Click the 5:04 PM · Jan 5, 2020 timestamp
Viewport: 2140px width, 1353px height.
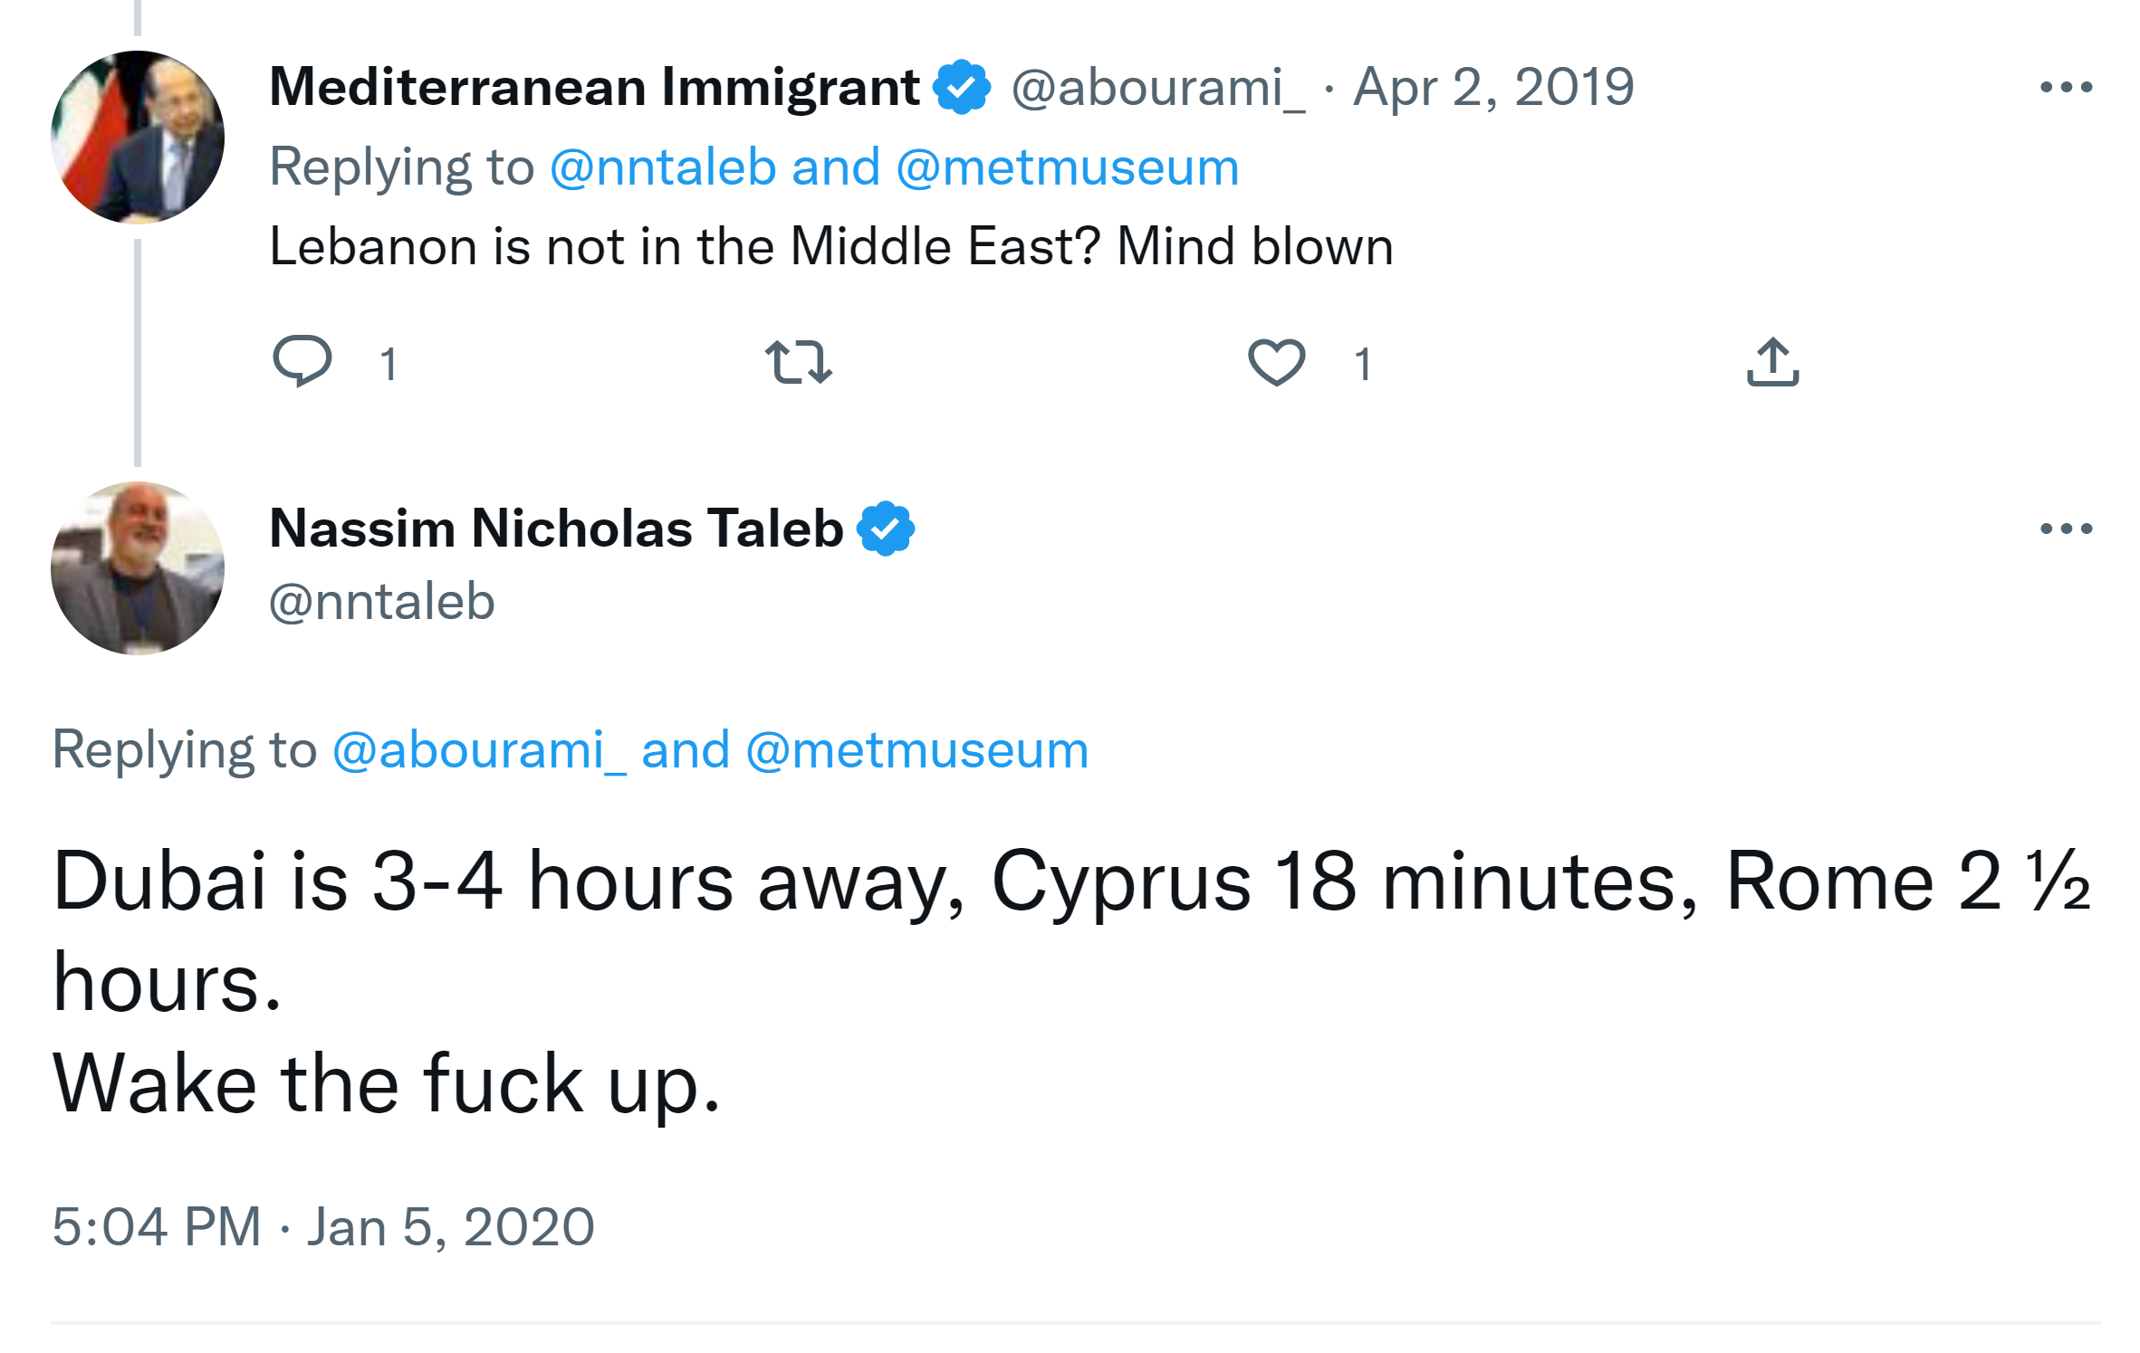click(x=323, y=1227)
